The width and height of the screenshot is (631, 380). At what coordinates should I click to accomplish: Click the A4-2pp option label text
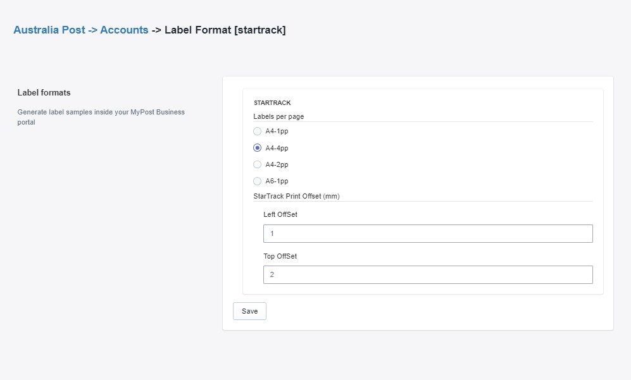277,164
